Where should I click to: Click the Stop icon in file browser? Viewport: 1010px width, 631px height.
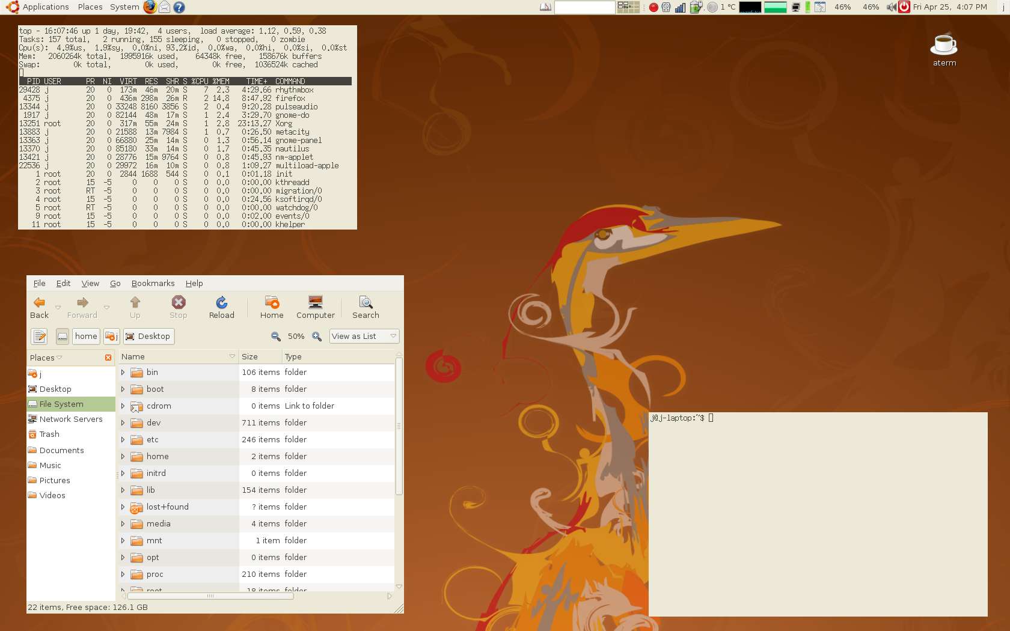point(178,307)
